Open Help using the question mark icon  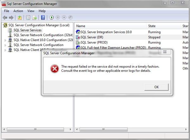(x=43, y=18)
